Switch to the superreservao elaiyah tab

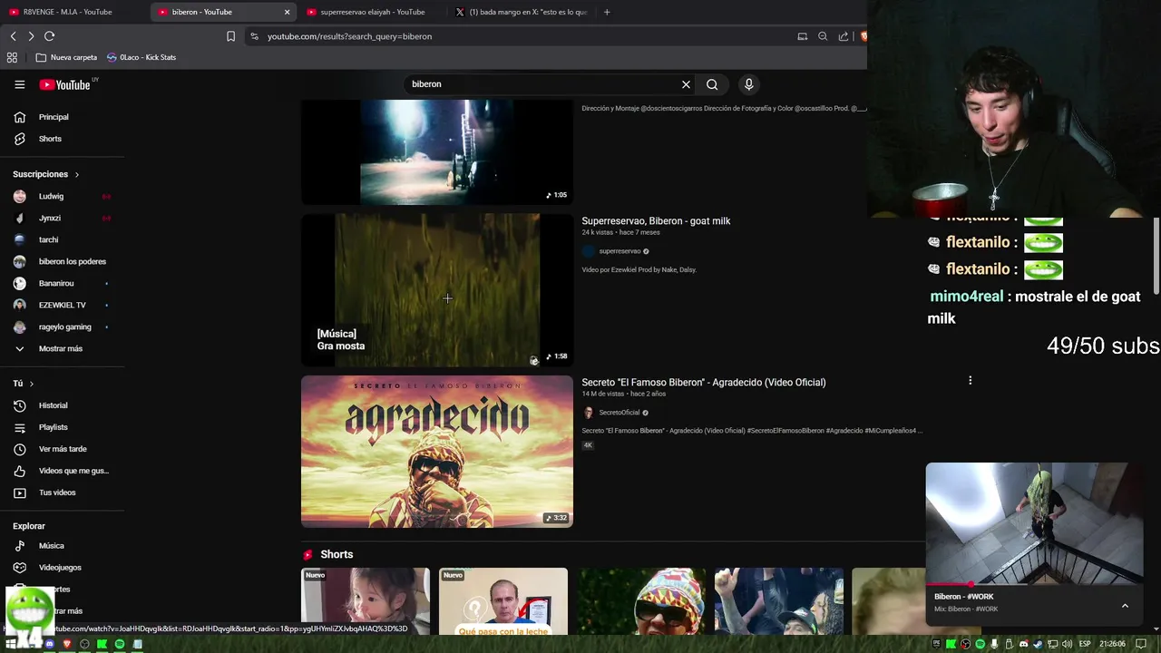tap(372, 12)
